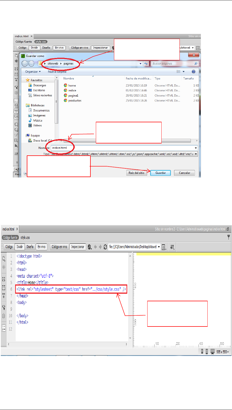
Task: Toggle En vivo in the lower window
Action: click(x=41, y=247)
